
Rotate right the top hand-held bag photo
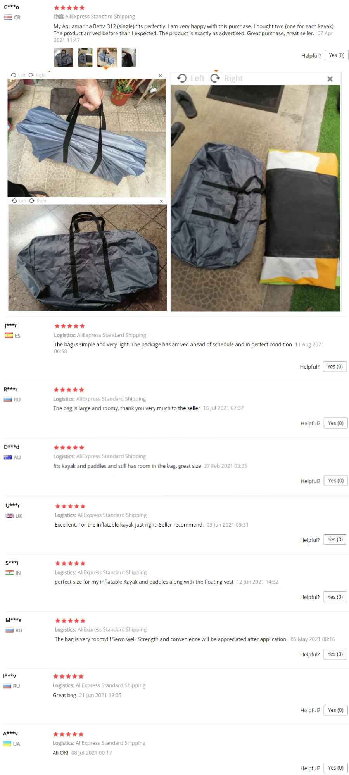tap(37, 75)
